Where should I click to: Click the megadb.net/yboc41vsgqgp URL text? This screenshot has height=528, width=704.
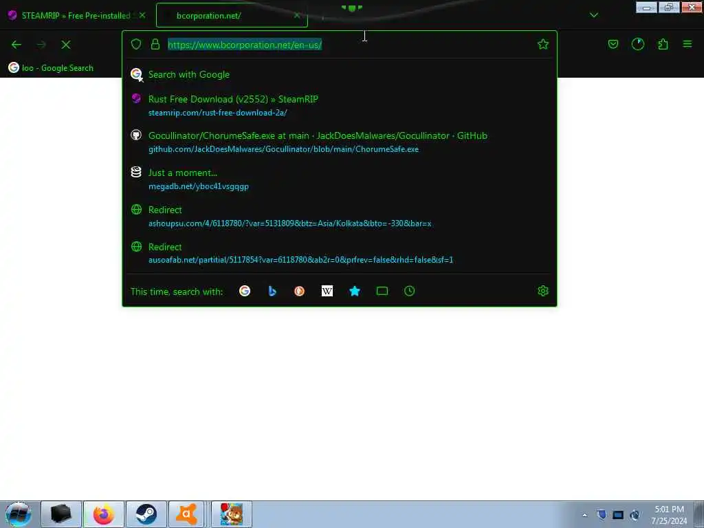pos(199,186)
